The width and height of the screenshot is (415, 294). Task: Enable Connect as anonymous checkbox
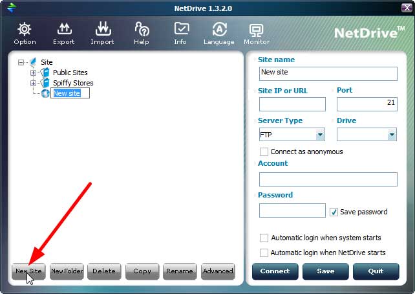(x=264, y=152)
